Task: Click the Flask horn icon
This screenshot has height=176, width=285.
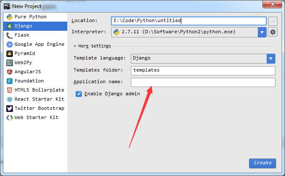Action: 10,35
